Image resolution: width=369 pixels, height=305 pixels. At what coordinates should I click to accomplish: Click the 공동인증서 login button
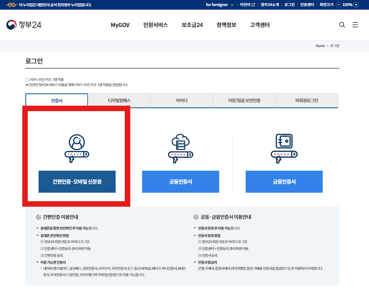coord(180,182)
